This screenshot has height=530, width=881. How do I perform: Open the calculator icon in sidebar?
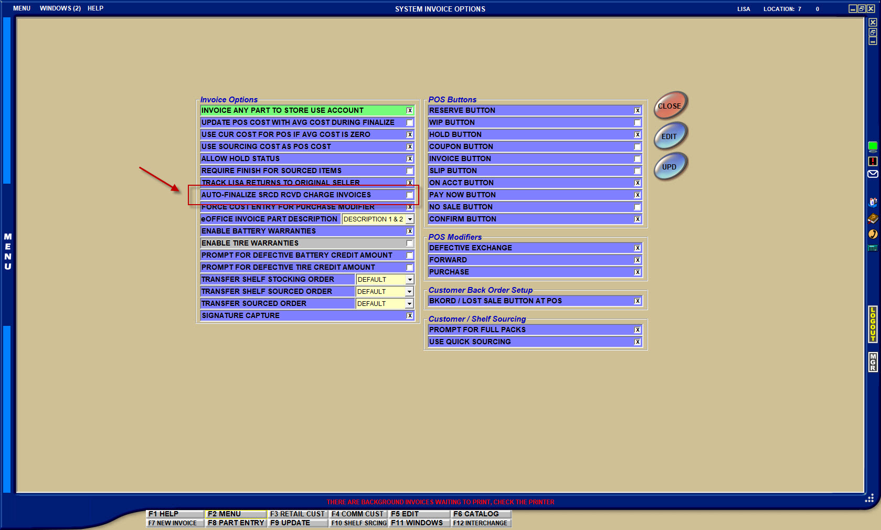tap(873, 248)
